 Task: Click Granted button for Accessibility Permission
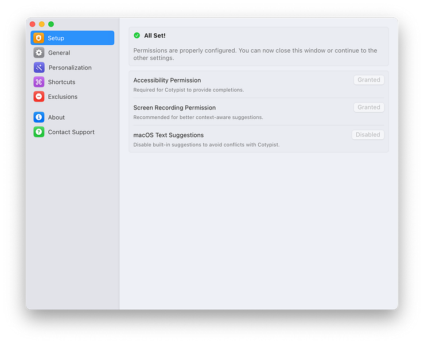(x=369, y=80)
